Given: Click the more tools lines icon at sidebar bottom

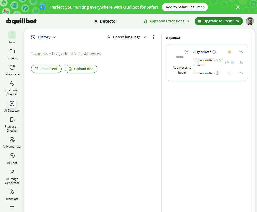Looking at the screenshot, I should pos(12,208).
